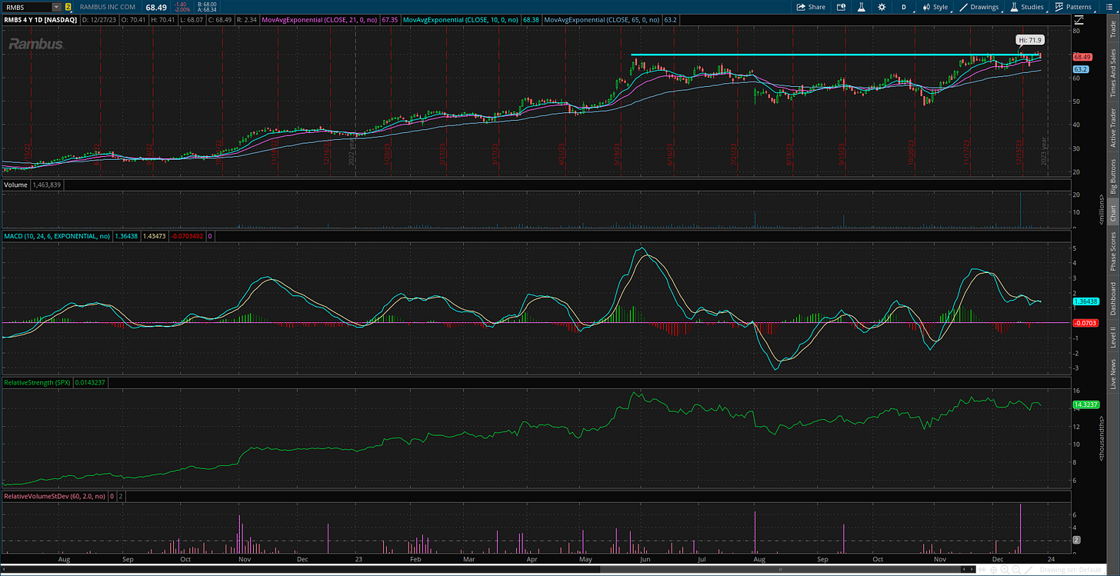This screenshot has height=576, width=1120.
Task: Open the Style menu
Action: pos(935,6)
